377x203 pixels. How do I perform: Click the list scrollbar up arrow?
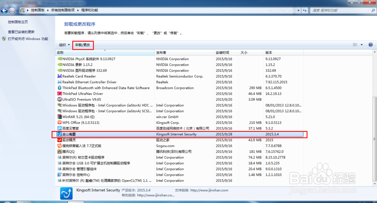[x=374, y=52]
